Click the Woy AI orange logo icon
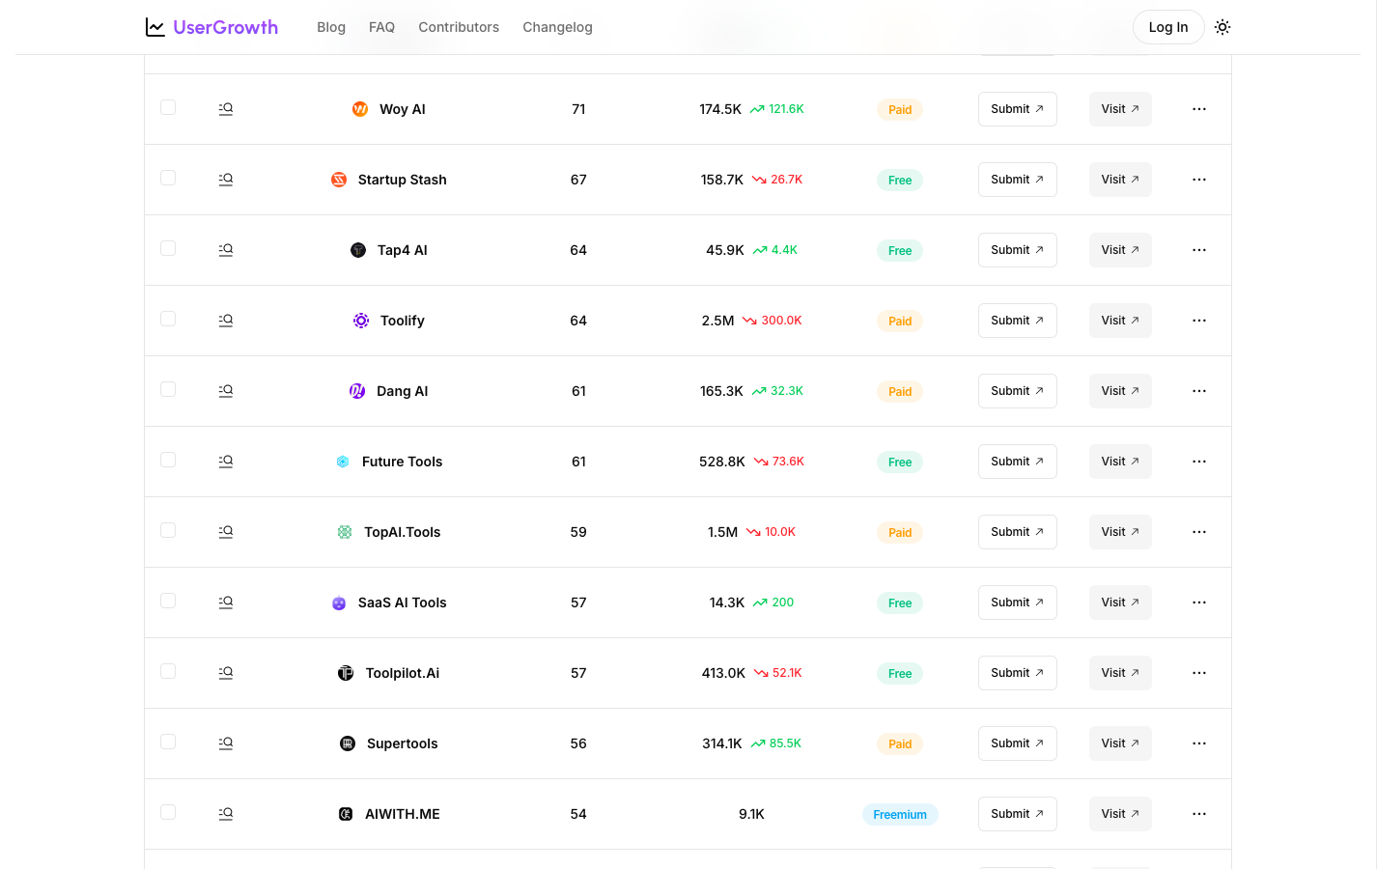 point(359,109)
